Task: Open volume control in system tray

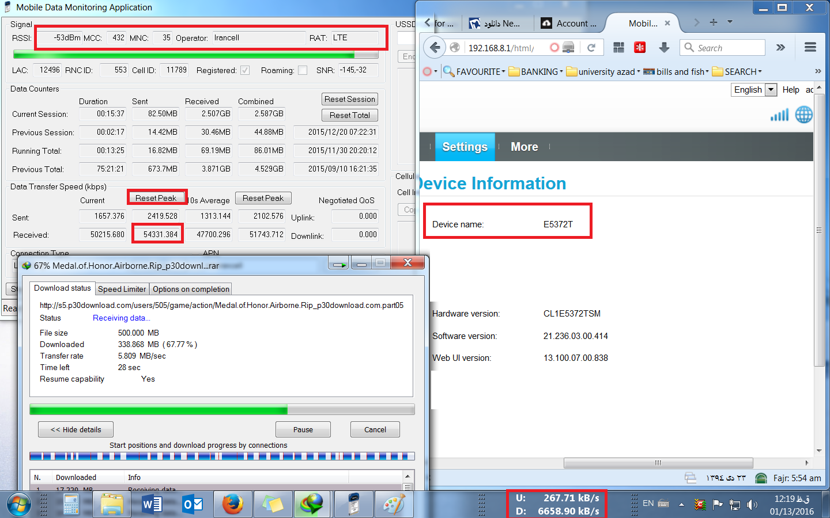Action: click(x=752, y=505)
